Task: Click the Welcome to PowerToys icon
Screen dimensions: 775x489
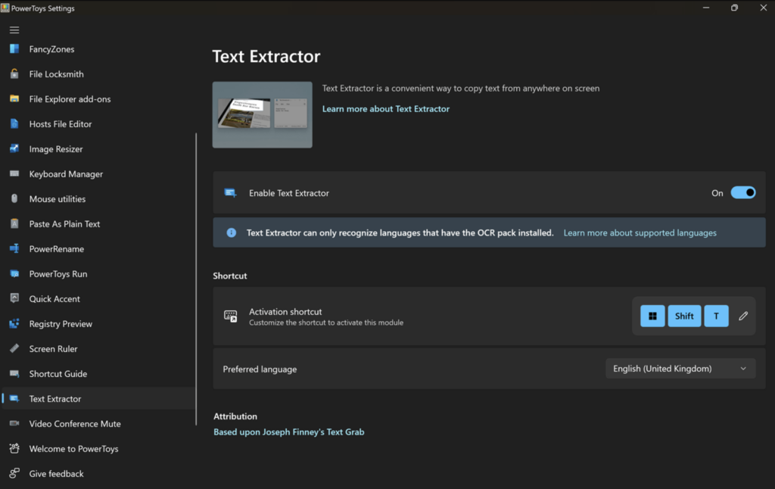Action: (x=14, y=448)
